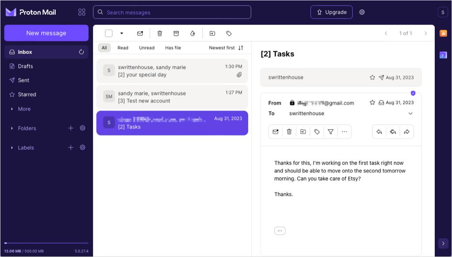Open Settings gear next to Upgrade

point(362,12)
